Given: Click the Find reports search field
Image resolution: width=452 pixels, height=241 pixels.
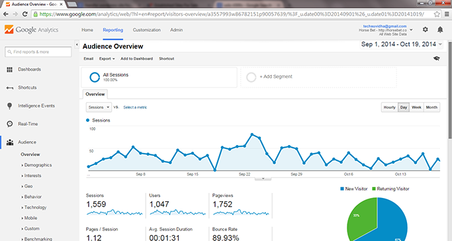Looking at the screenshot, I should coord(38,52).
